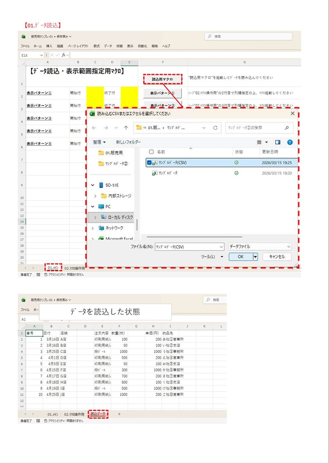This screenshot has width=329, height=463.
Task: Open the 整理 dropdown menu
Action: 100,142
